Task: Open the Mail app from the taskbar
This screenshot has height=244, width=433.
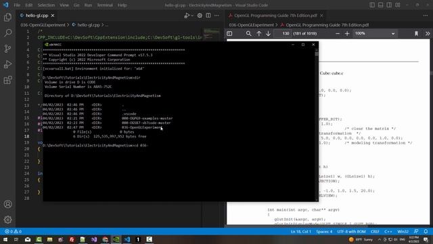Action: pos(28,239)
